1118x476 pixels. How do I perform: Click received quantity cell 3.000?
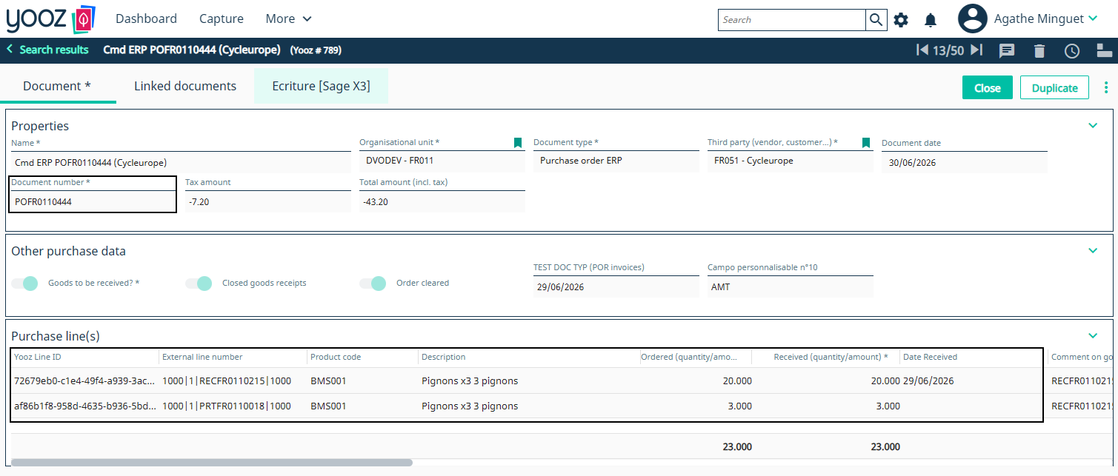826,406
